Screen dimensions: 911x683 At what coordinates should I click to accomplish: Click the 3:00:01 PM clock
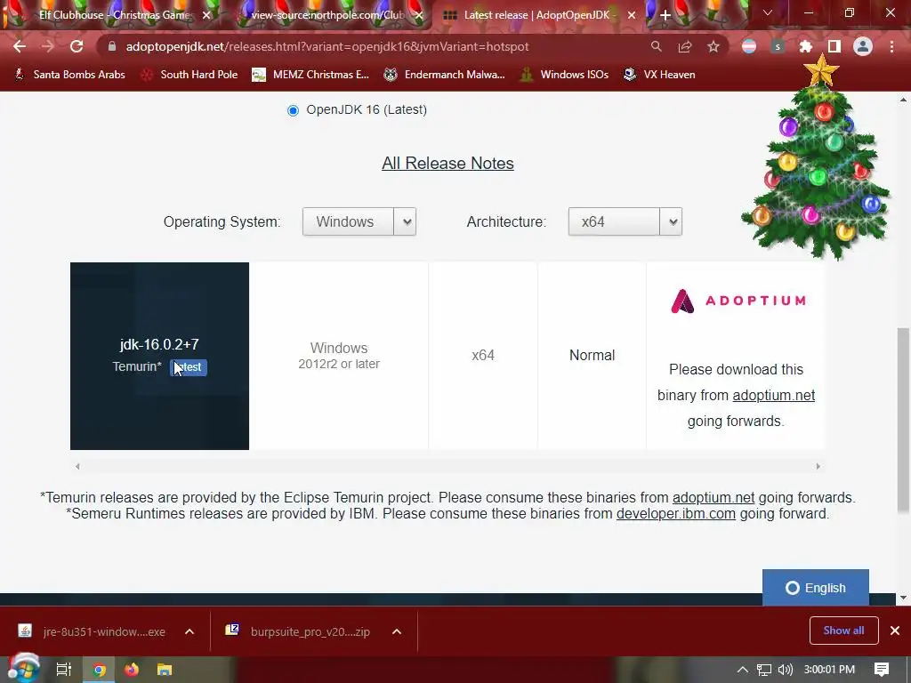(x=830, y=670)
